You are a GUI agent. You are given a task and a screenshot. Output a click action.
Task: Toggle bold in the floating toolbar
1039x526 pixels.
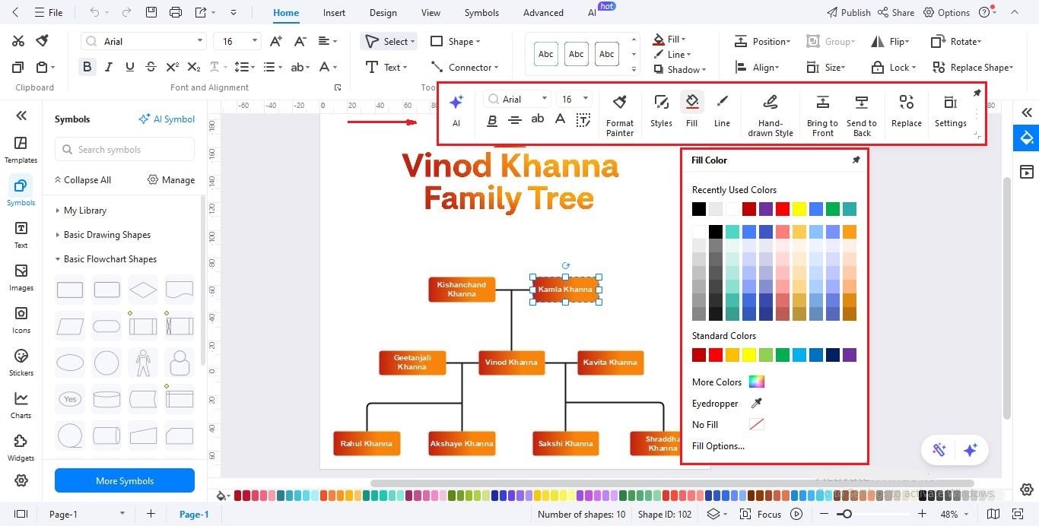coord(492,120)
